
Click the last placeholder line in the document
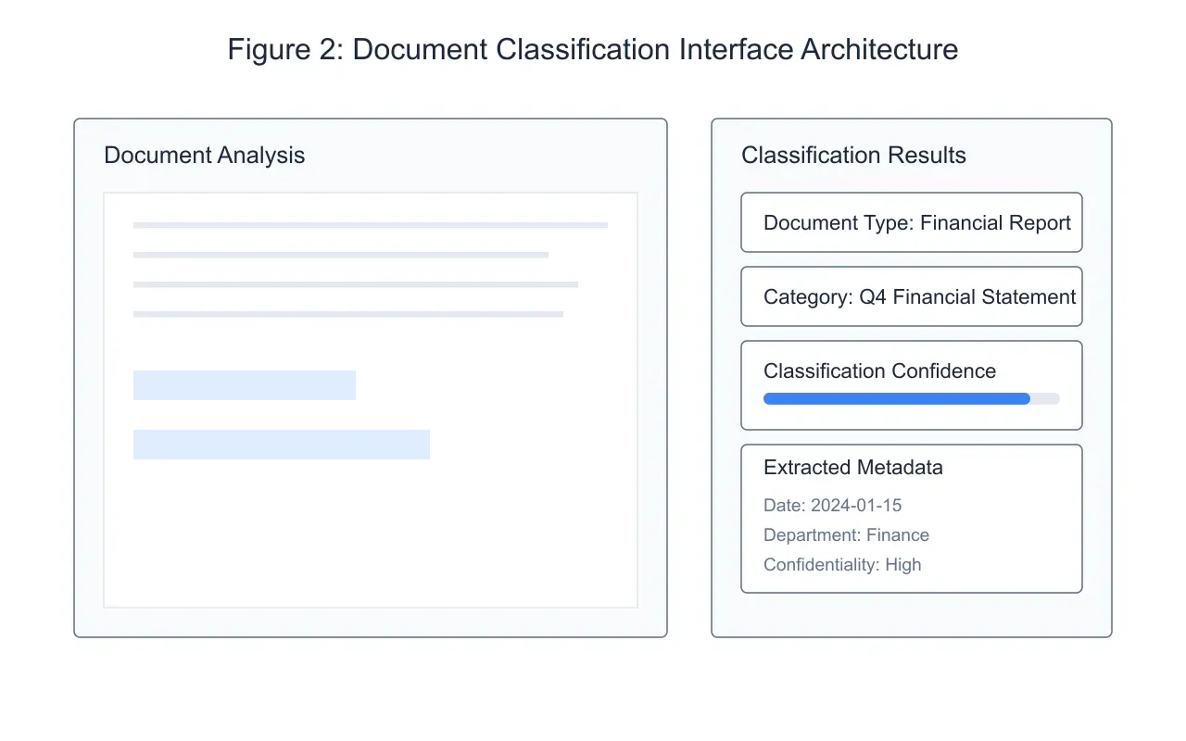(x=348, y=313)
